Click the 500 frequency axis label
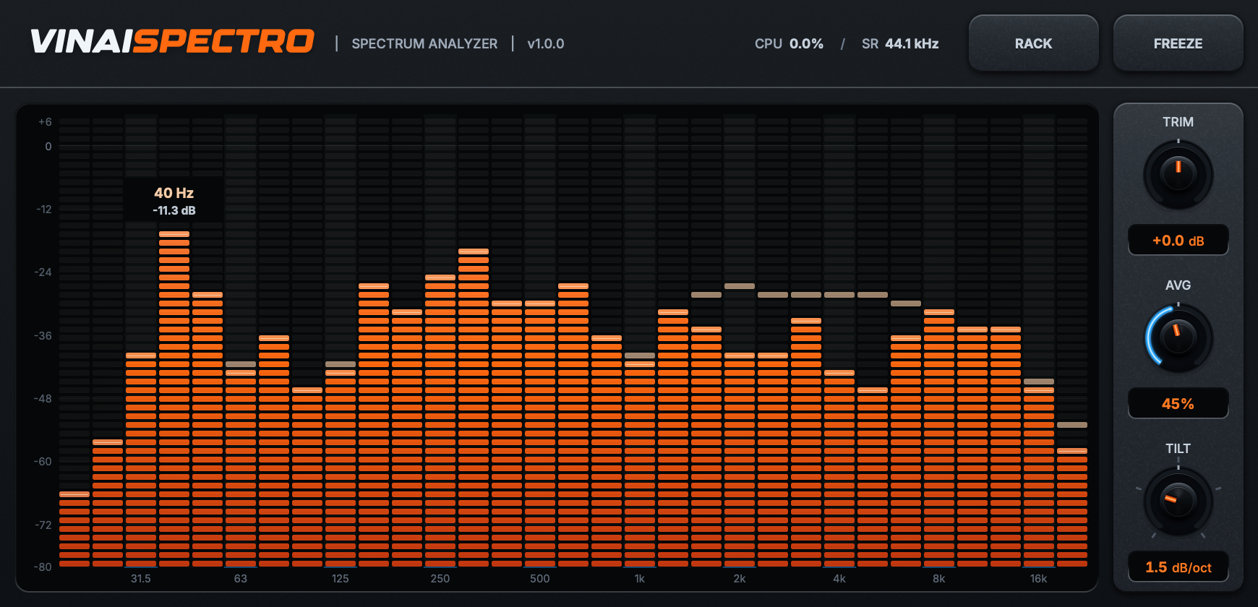The width and height of the screenshot is (1258, 607). point(540,579)
